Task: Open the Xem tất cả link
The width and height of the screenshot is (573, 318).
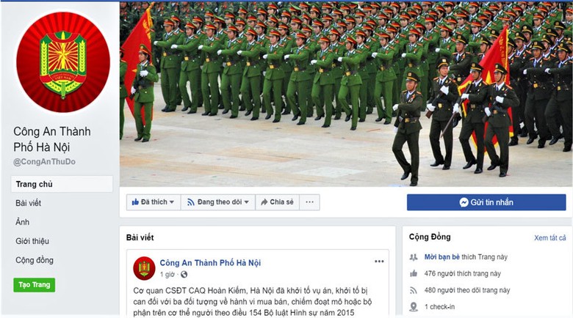Action: [550, 238]
